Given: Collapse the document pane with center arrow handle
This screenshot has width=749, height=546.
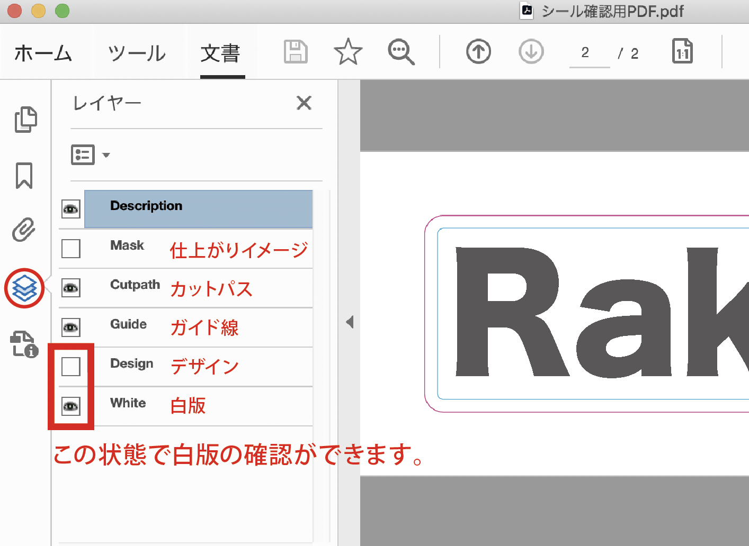Looking at the screenshot, I should tap(350, 321).
